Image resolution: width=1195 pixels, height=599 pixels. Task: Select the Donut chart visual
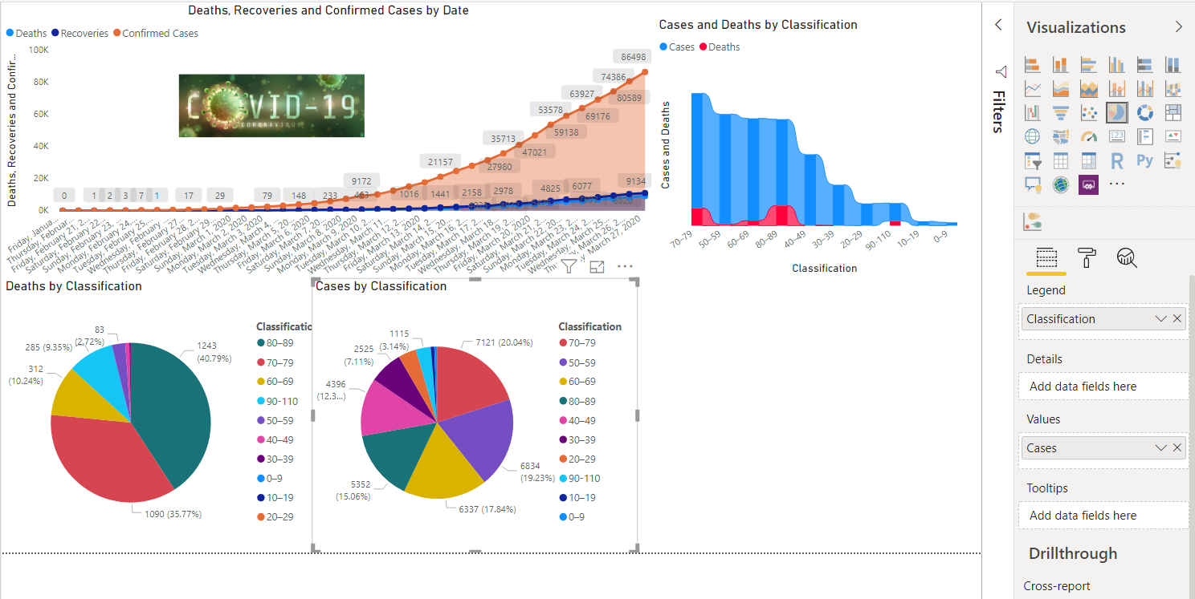1145,113
